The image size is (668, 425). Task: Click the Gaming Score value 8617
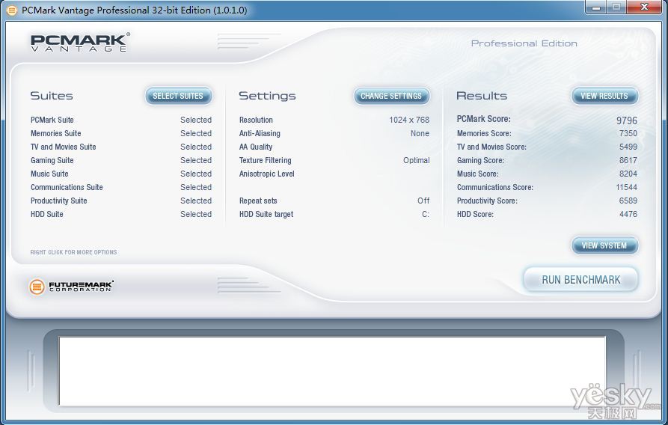[628, 160]
